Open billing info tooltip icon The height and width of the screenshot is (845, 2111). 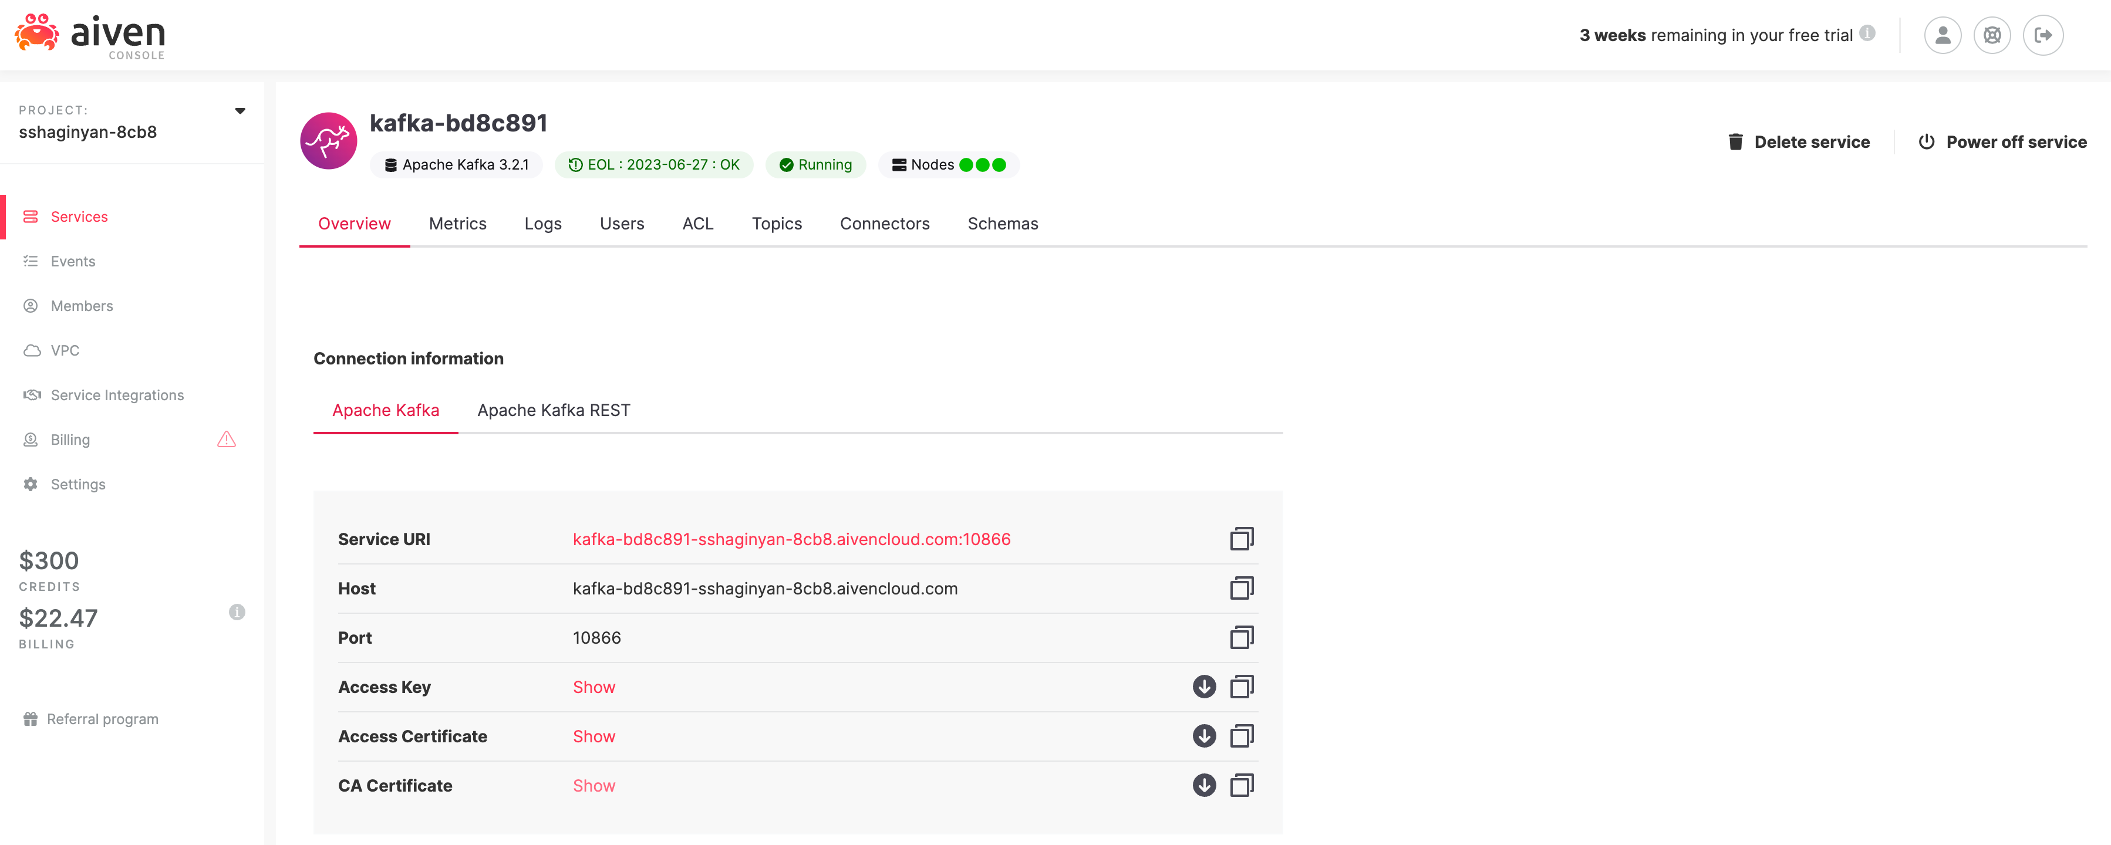click(x=237, y=611)
